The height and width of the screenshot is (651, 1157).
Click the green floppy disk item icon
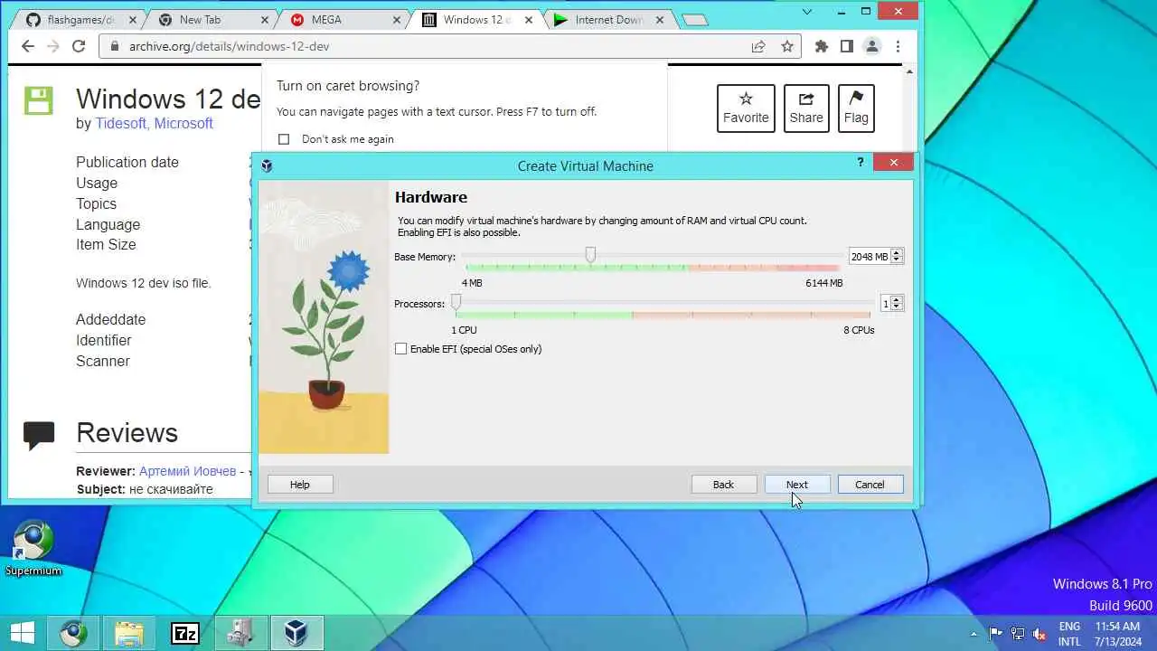pyautogui.click(x=39, y=99)
